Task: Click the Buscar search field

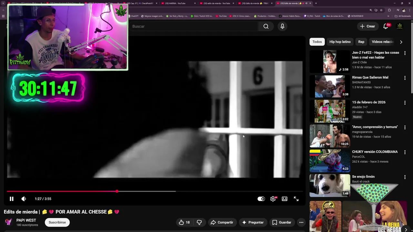Action: coord(194,26)
